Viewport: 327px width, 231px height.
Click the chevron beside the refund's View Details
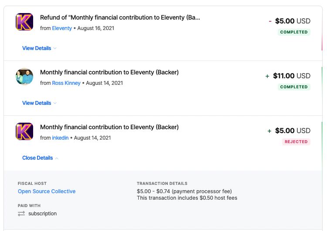(x=55, y=48)
